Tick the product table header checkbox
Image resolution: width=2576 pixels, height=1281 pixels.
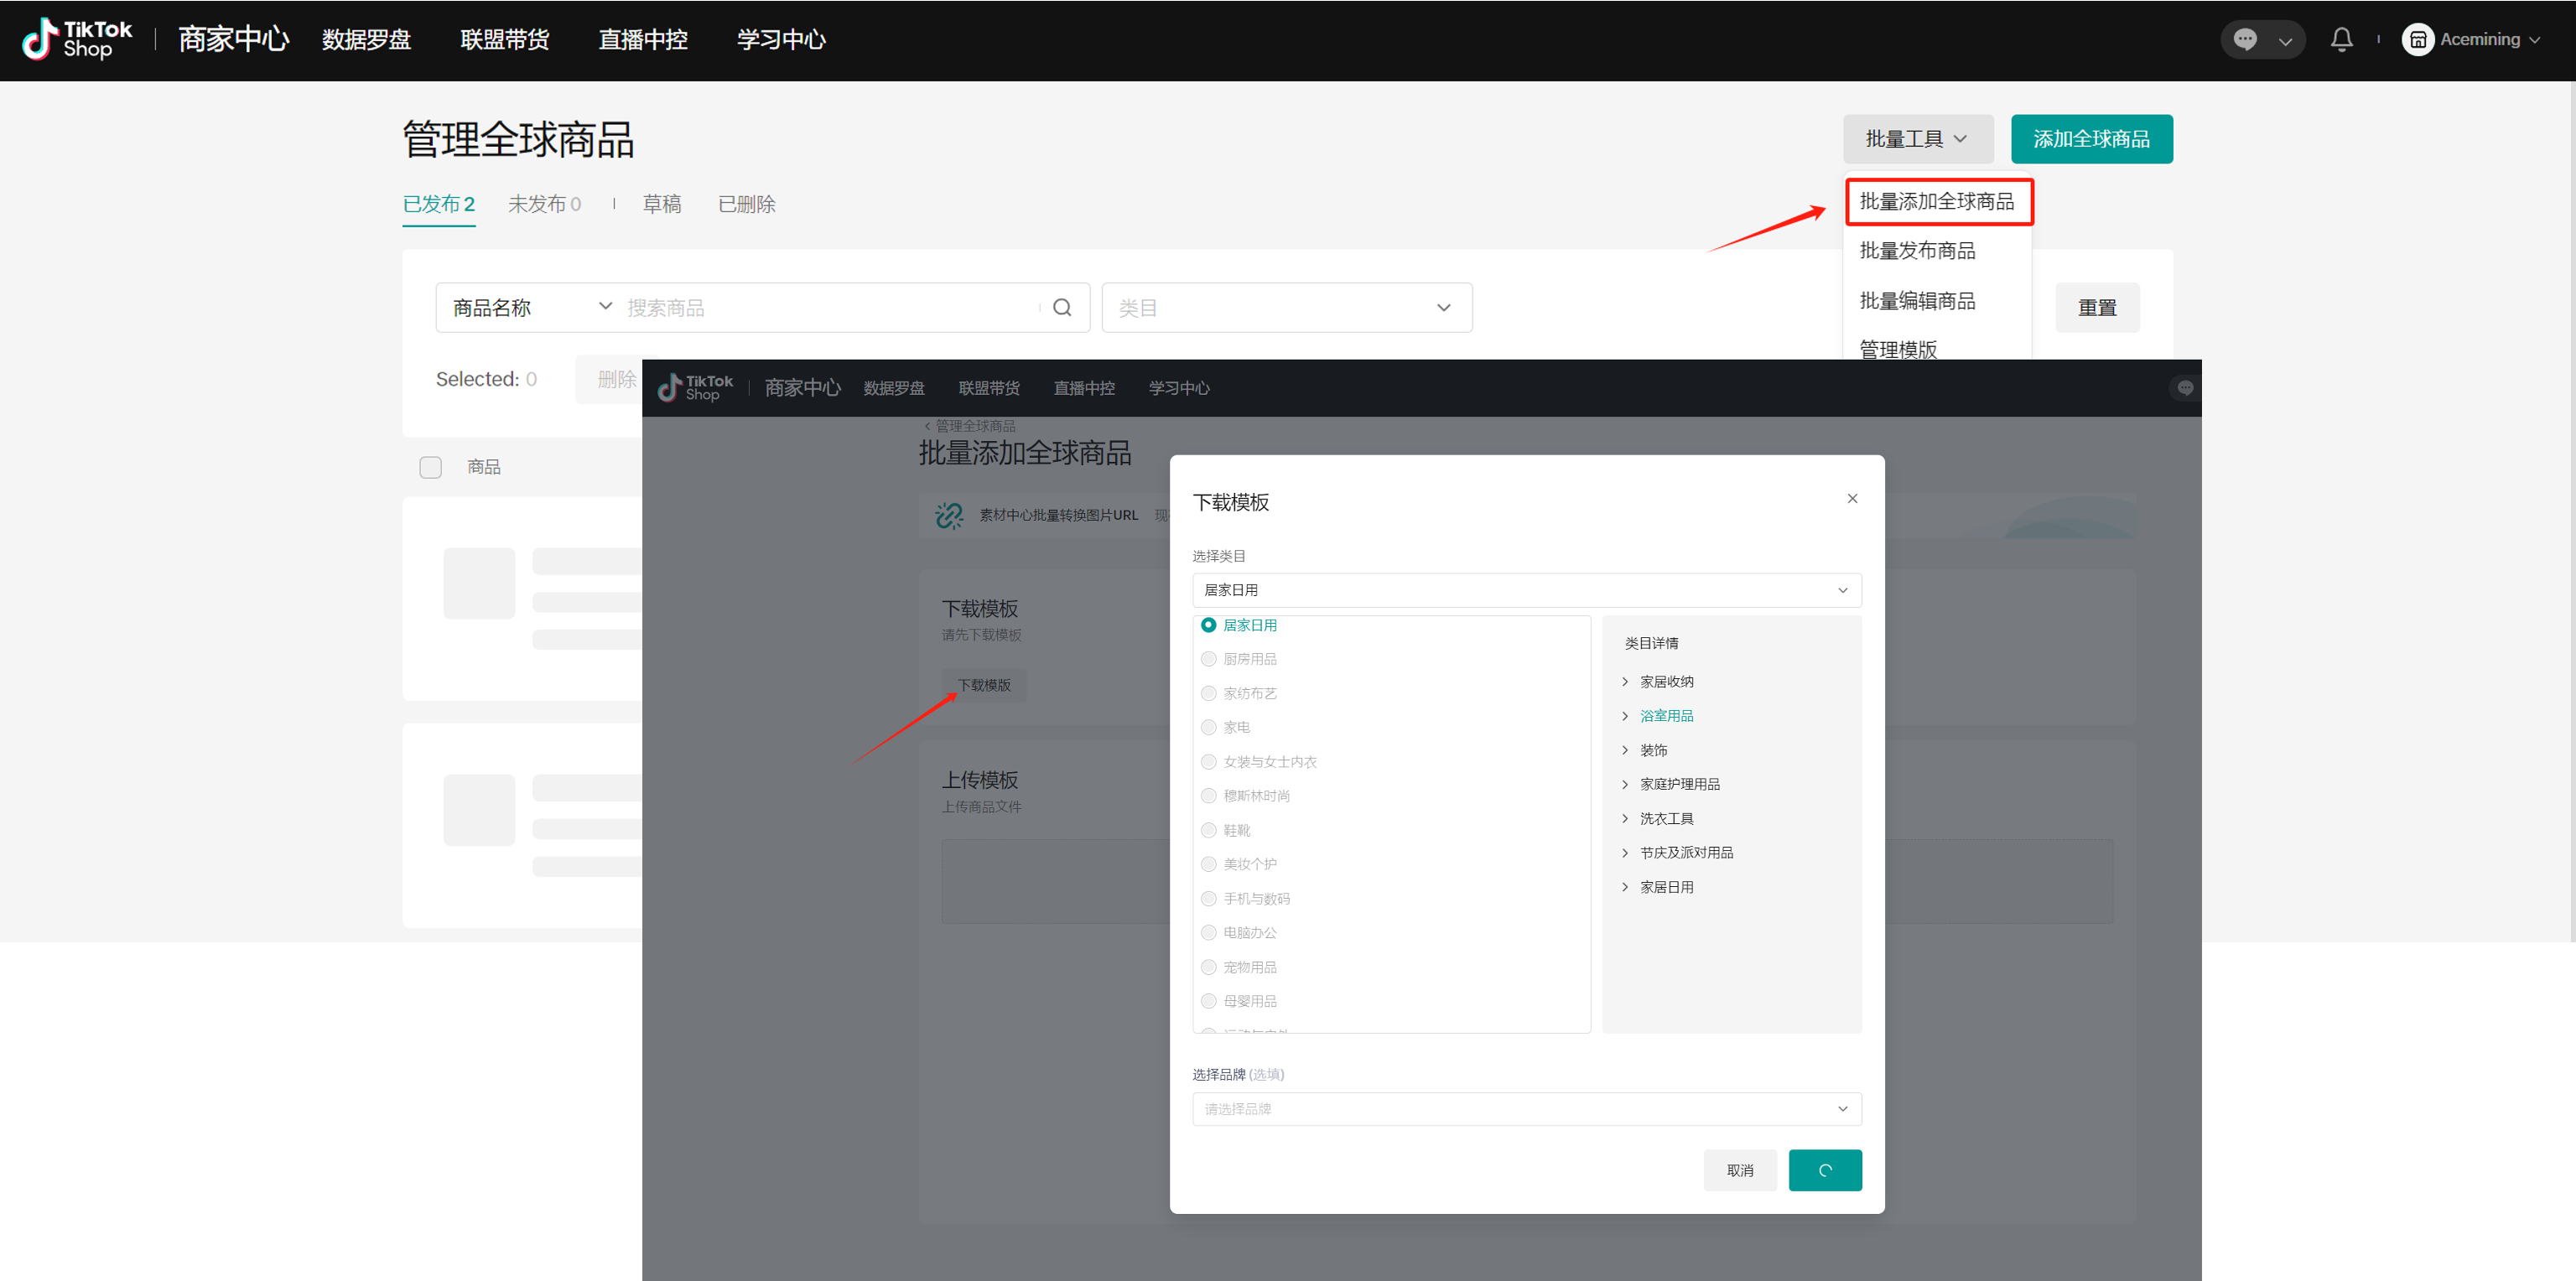pos(430,467)
